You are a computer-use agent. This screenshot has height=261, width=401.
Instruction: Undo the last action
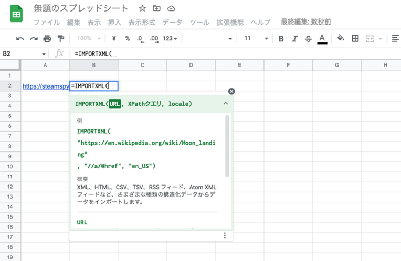[20, 39]
